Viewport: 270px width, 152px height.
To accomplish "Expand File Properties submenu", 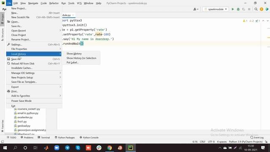I will coord(34,49).
